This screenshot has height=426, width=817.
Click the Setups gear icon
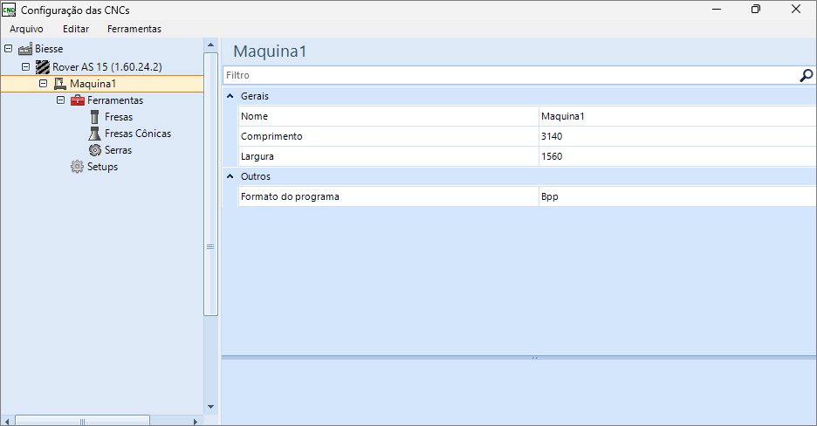77,167
